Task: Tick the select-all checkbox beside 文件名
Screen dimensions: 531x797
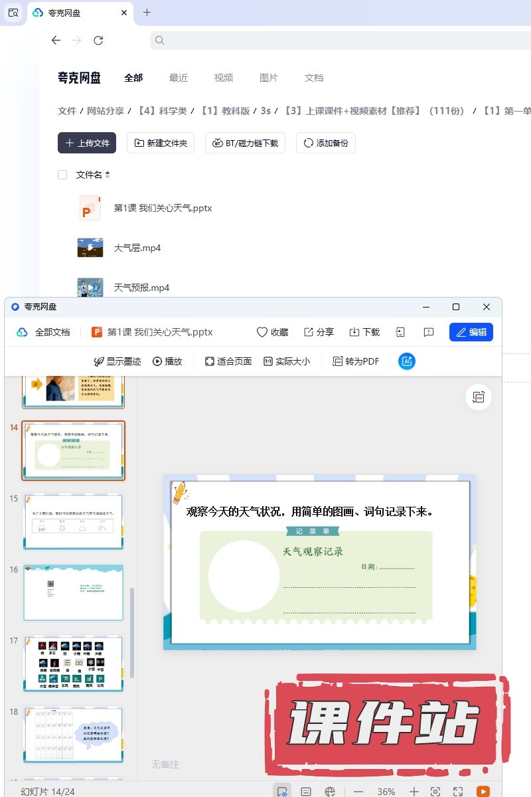Action: tap(62, 175)
